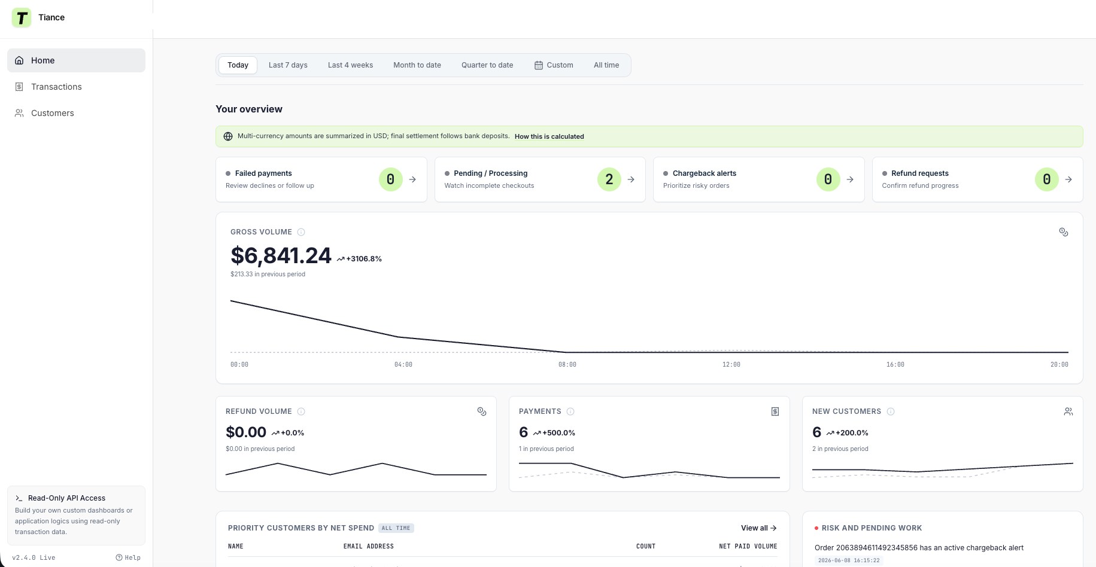This screenshot has width=1096, height=567.
Task: Open the Chargeback alerts card arrow
Action: pos(850,179)
